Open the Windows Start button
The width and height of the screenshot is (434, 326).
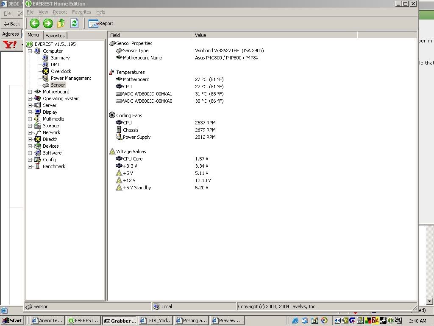point(12,320)
